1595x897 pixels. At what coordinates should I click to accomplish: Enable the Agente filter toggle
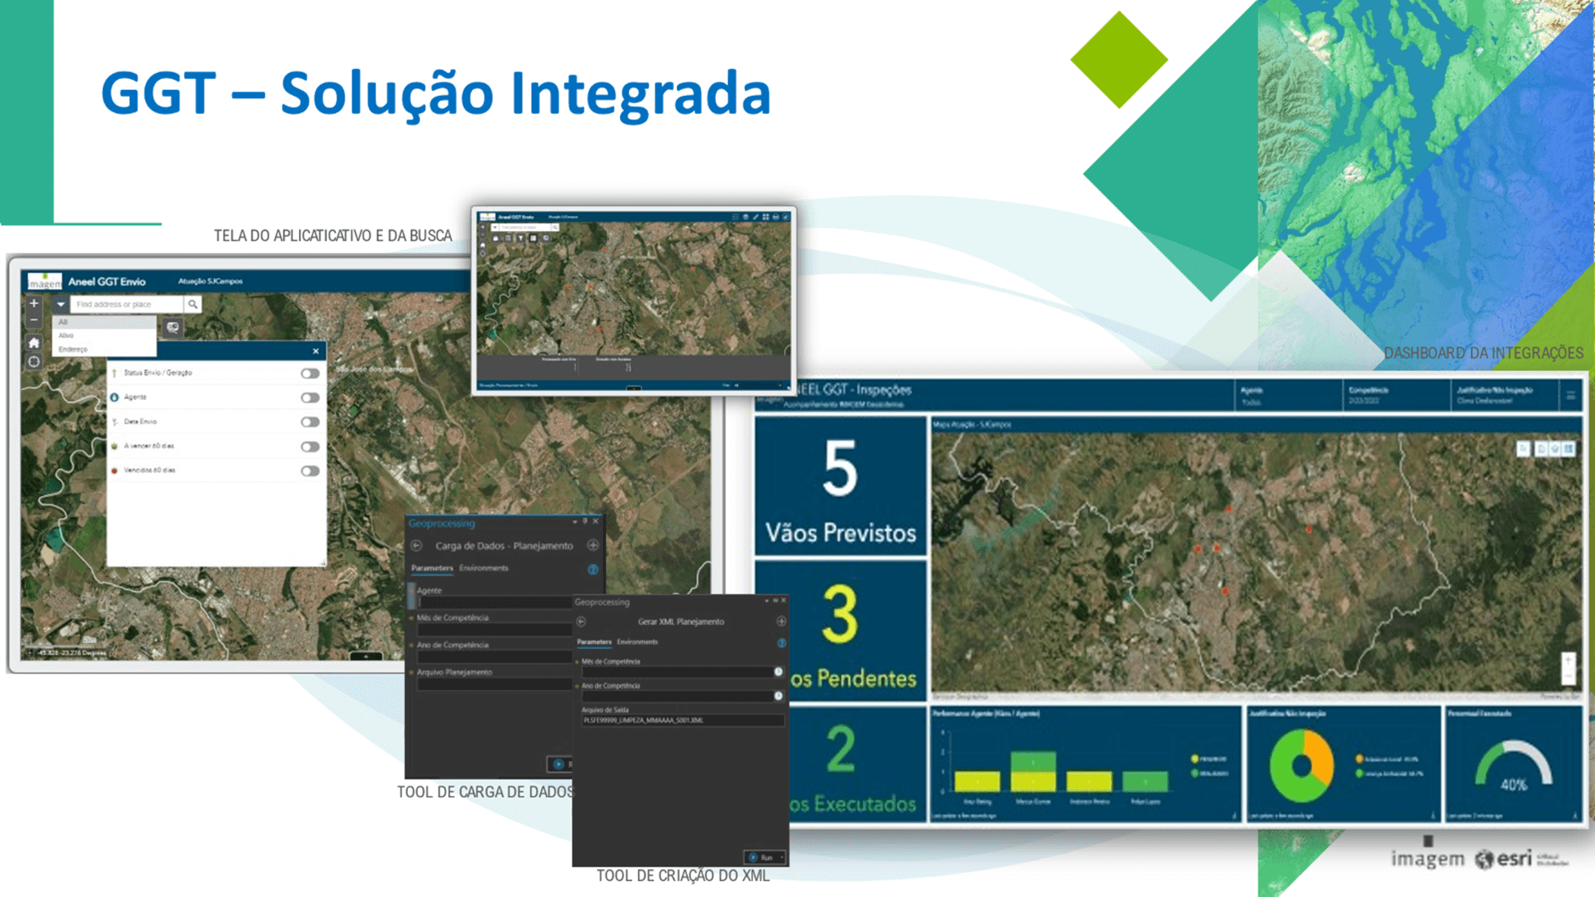[310, 398]
